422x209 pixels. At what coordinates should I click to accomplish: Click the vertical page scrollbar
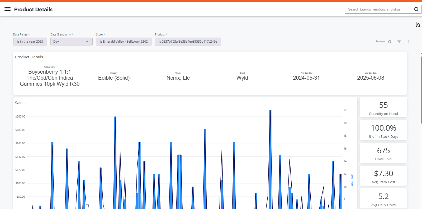[x=421, y=89]
